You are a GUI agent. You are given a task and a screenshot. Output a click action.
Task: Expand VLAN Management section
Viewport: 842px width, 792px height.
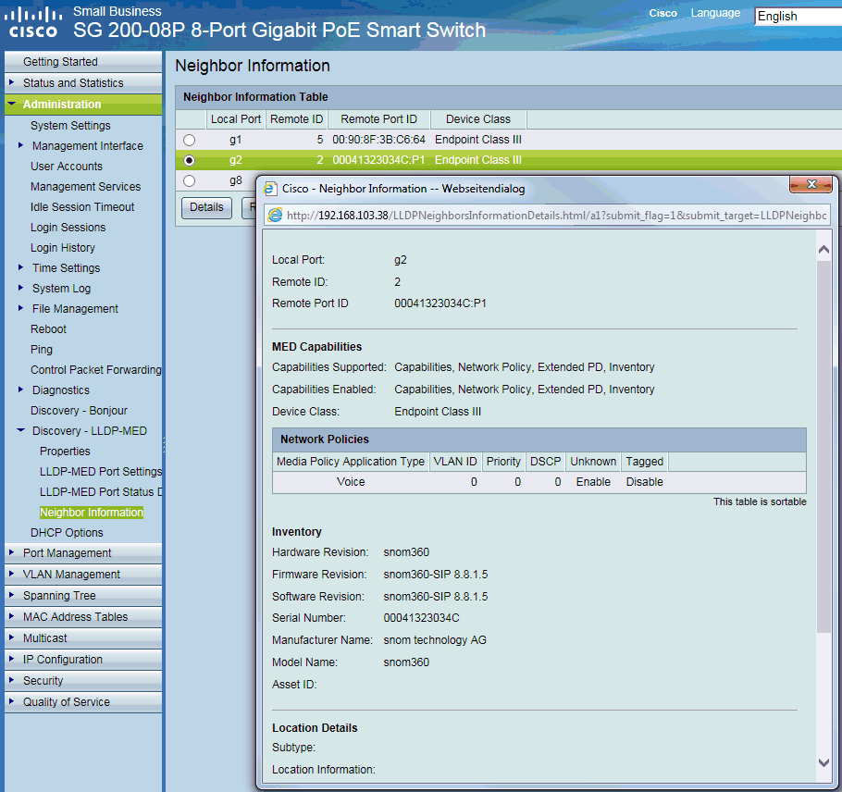pyautogui.click(x=11, y=574)
